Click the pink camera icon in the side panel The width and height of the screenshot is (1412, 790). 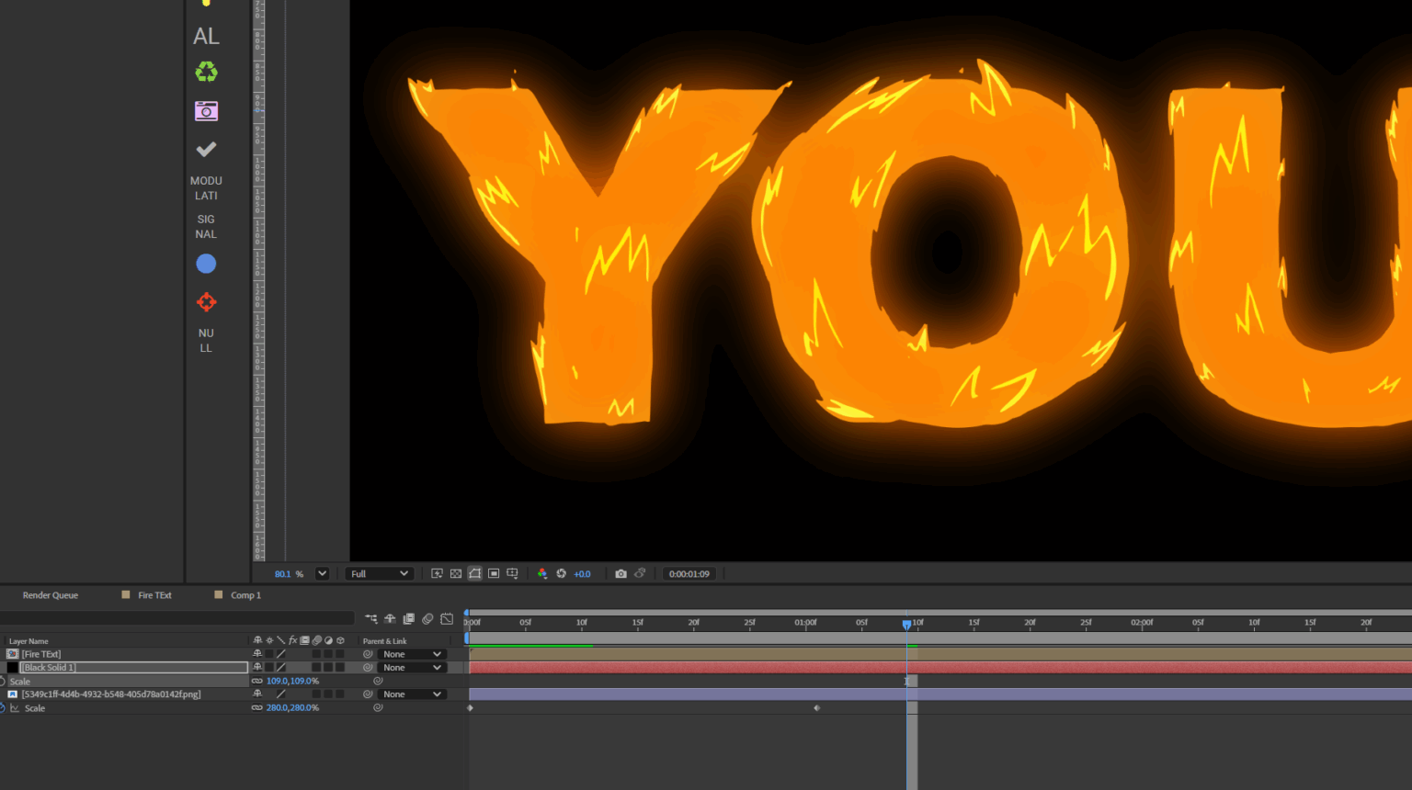pos(206,111)
